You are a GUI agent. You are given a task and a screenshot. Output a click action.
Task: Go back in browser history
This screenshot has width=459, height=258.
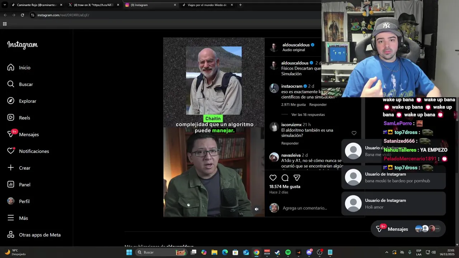[5, 15]
